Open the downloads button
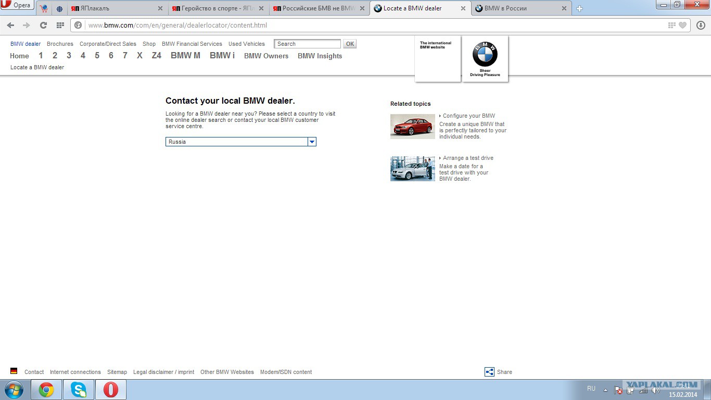 tap(700, 25)
